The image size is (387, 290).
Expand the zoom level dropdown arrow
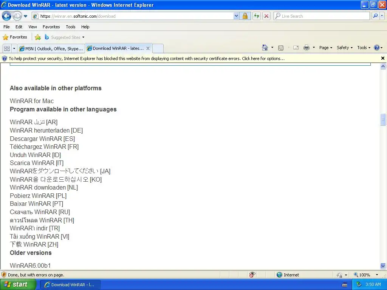tap(377, 275)
